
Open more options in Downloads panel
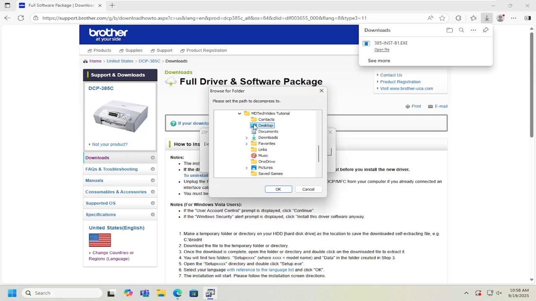pyautogui.click(x=474, y=30)
